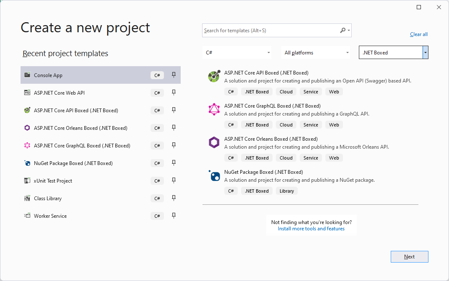Screen dimensions: 449x281
Task: Click the search magnifier icon
Action: point(343,31)
